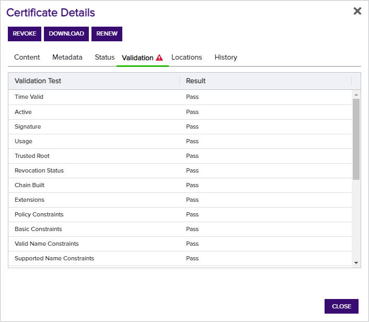Click the scrollbar down arrow
The height and width of the screenshot is (322, 369).
point(356,263)
